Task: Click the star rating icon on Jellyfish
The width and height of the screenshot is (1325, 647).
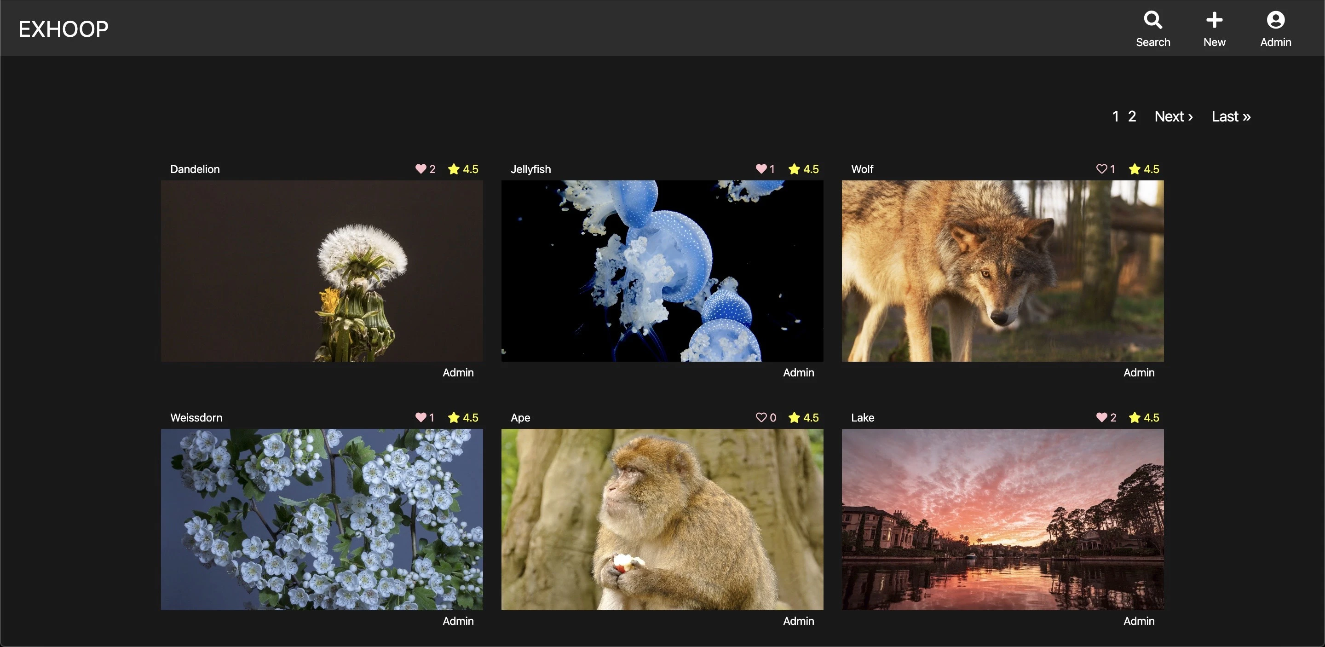Action: (794, 169)
